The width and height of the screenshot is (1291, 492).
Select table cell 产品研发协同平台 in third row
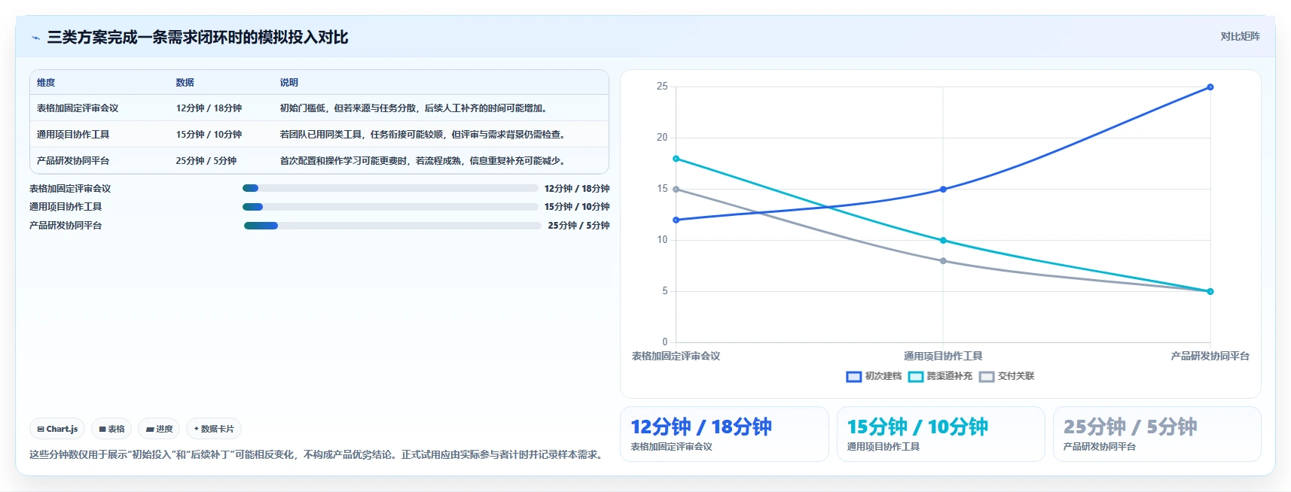click(73, 161)
